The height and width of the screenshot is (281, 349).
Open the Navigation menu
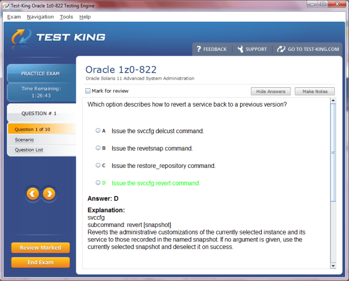[40, 17]
